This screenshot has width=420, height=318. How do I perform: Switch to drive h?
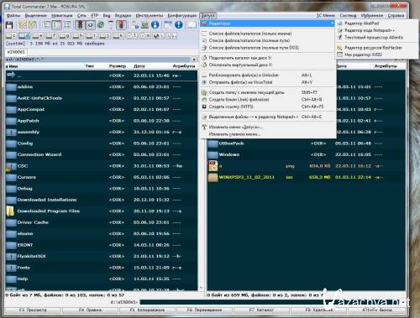[x=78, y=35]
